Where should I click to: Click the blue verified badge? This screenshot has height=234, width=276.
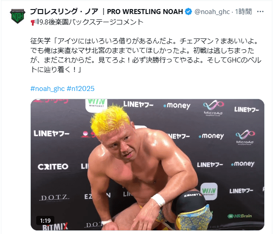pos(189,12)
